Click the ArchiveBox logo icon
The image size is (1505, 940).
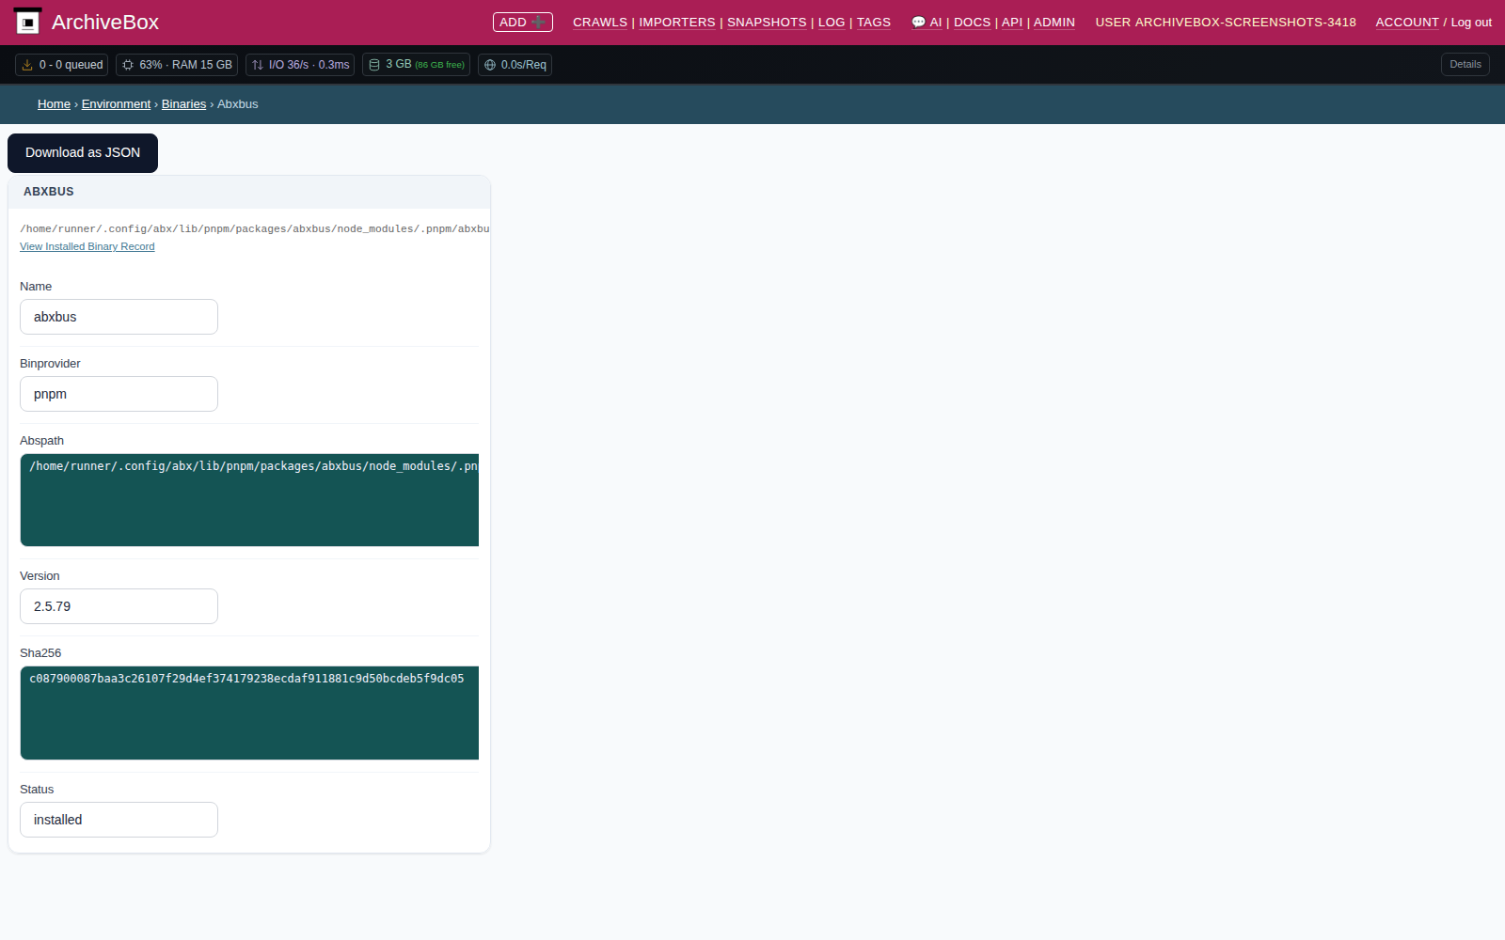click(27, 21)
